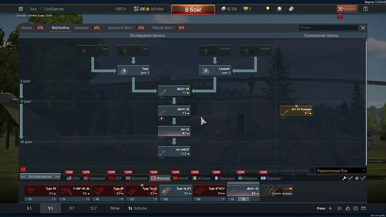Viewport: 386px width, 217px height.
Task: Click Нанять экипаж to hire crew
Action: [x=277, y=191]
